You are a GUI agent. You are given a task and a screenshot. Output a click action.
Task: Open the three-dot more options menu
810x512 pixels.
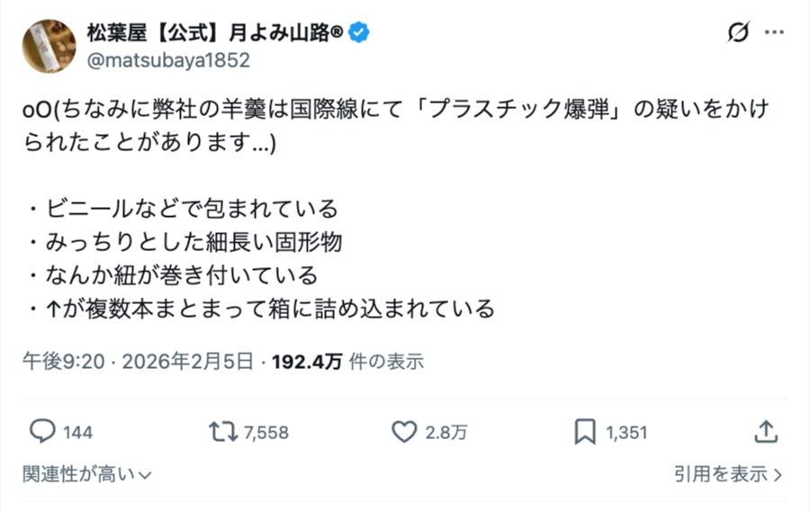[774, 33]
